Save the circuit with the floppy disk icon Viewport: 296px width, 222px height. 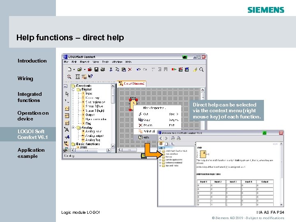[96, 69]
